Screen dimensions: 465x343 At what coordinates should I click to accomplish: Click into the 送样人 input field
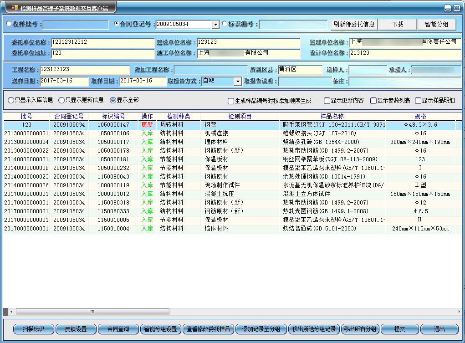[368, 70]
